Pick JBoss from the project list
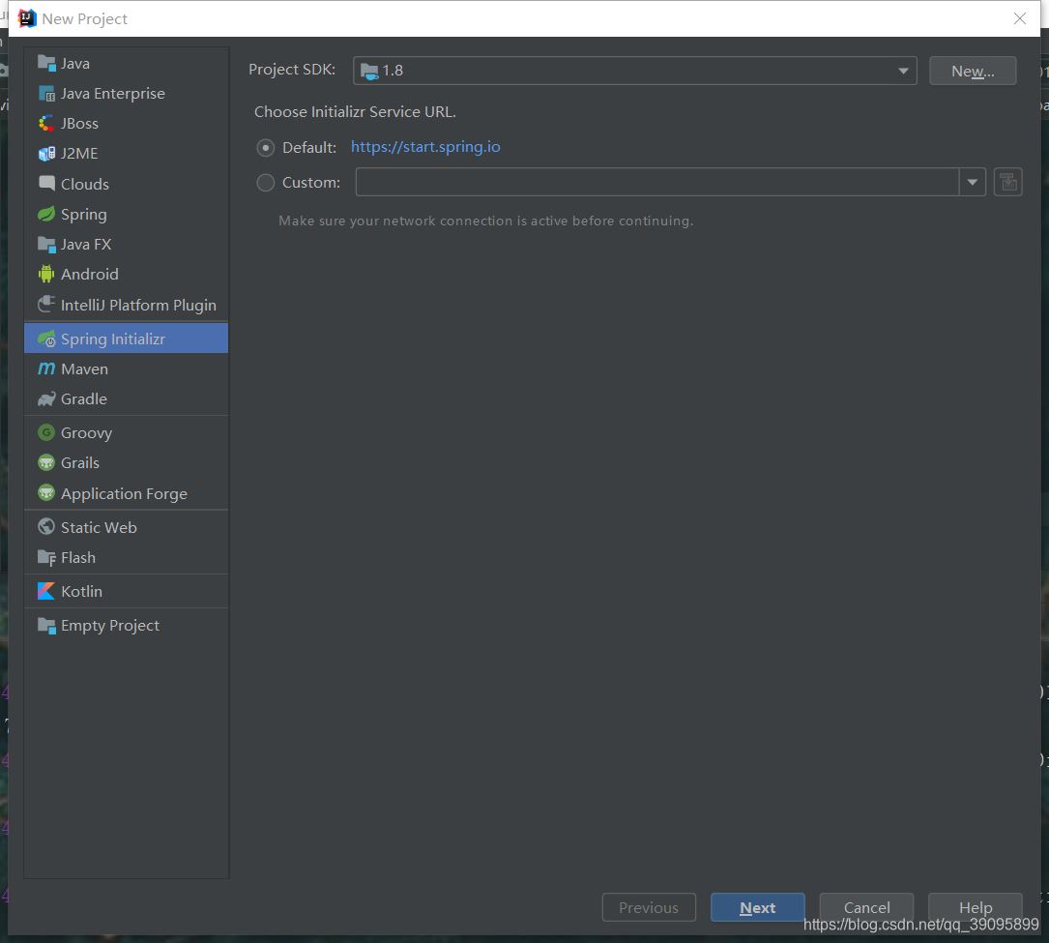Image resolution: width=1049 pixels, height=943 pixels. pyautogui.click(x=126, y=124)
